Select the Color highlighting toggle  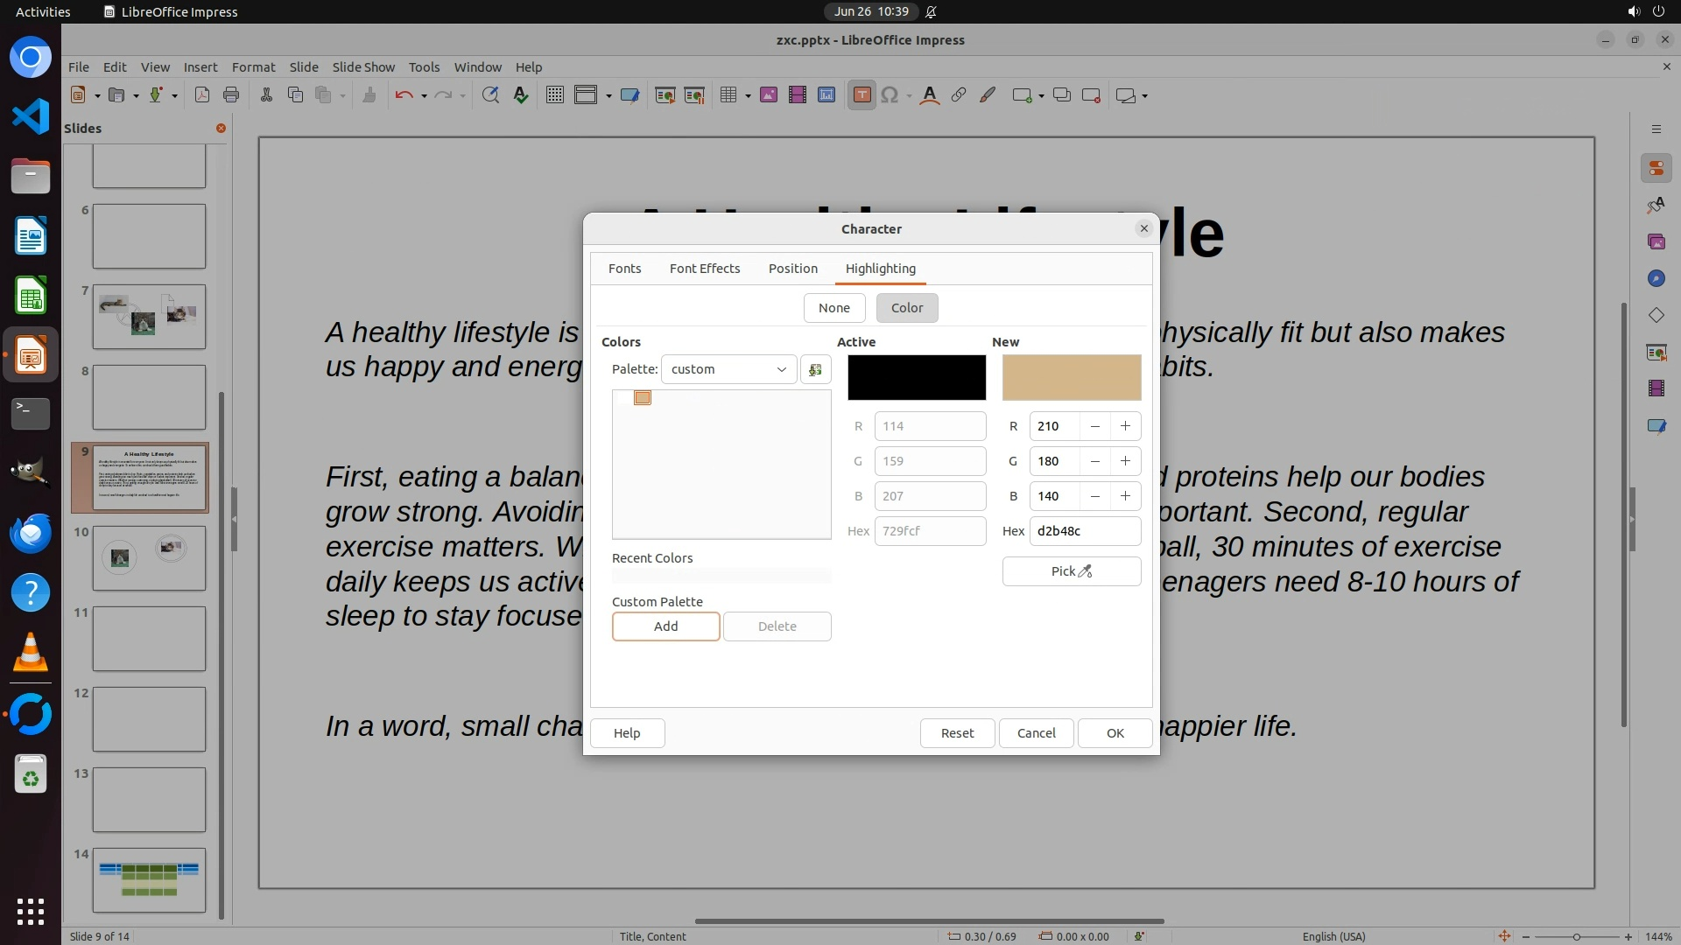[906, 308]
